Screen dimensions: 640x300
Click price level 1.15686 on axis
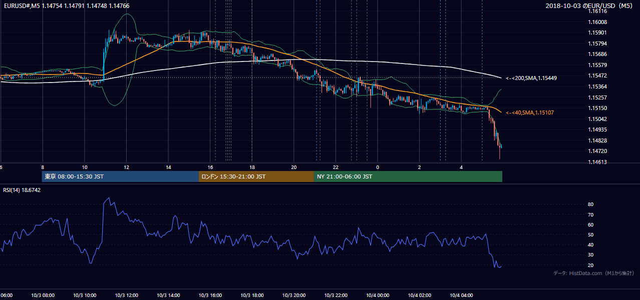(598, 54)
